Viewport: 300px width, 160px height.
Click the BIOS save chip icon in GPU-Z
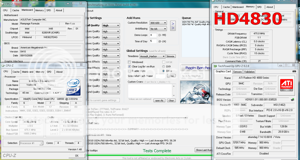coord(293,100)
